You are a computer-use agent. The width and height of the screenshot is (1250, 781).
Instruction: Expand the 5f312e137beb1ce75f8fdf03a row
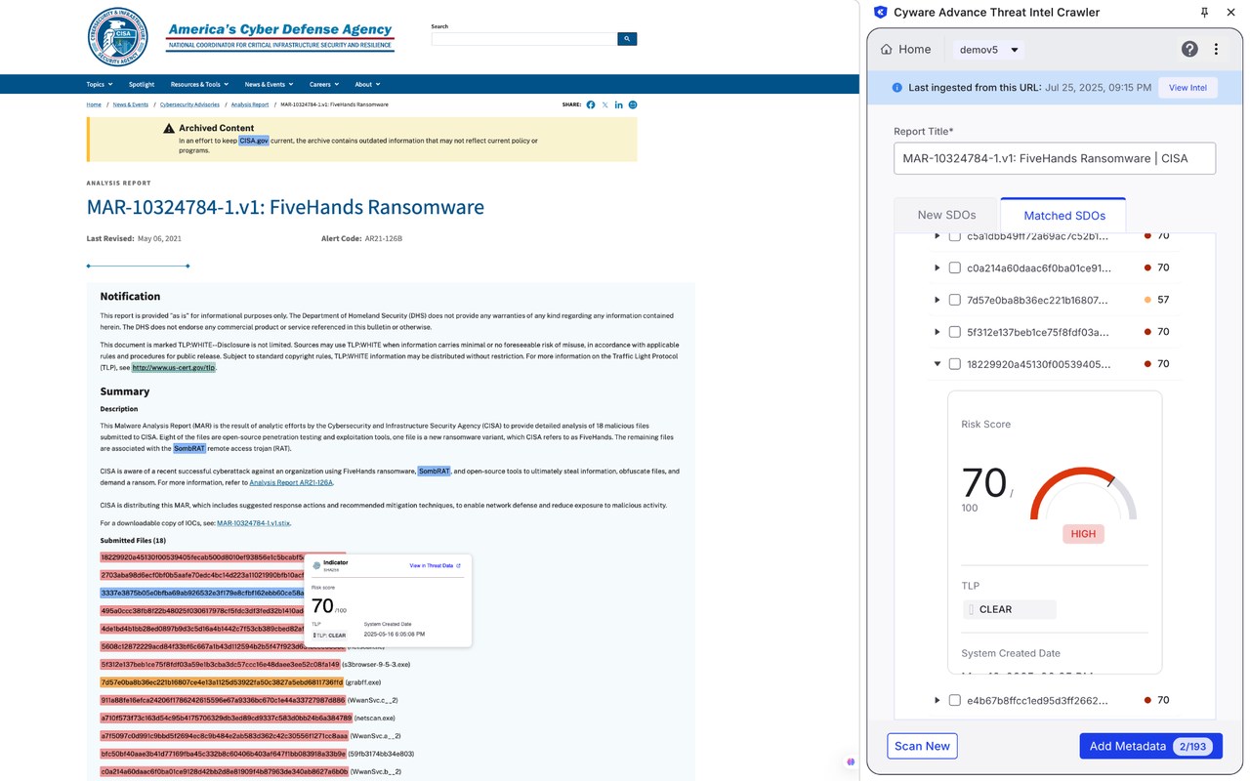[x=937, y=332]
